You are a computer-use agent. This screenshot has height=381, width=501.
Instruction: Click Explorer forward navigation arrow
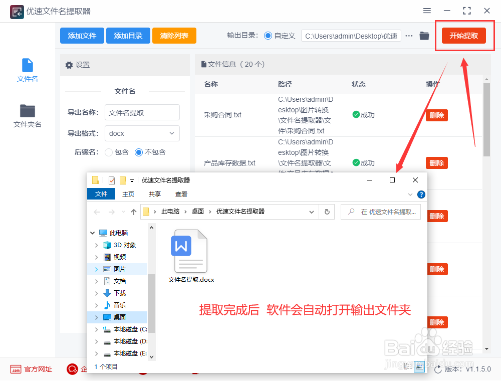(x=112, y=212)
